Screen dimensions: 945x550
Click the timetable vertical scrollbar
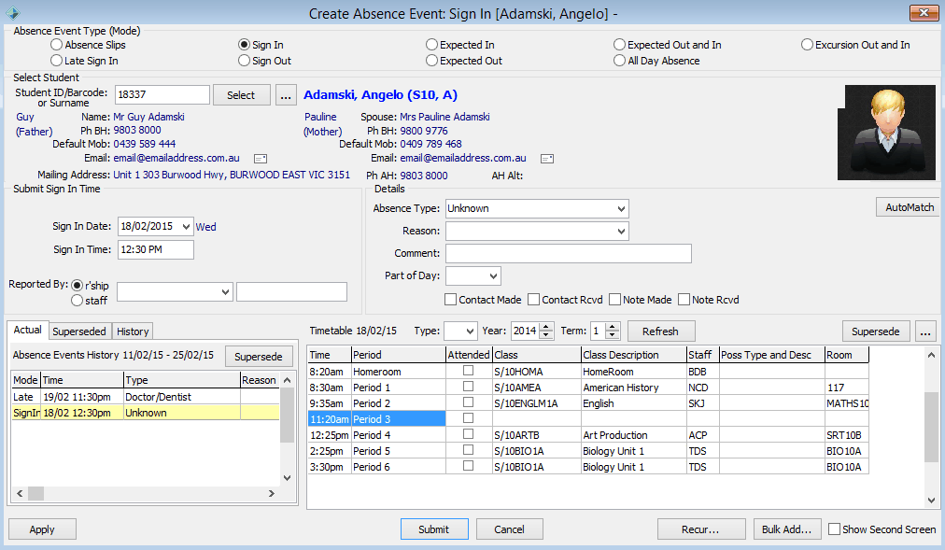(x=931, y=427)
